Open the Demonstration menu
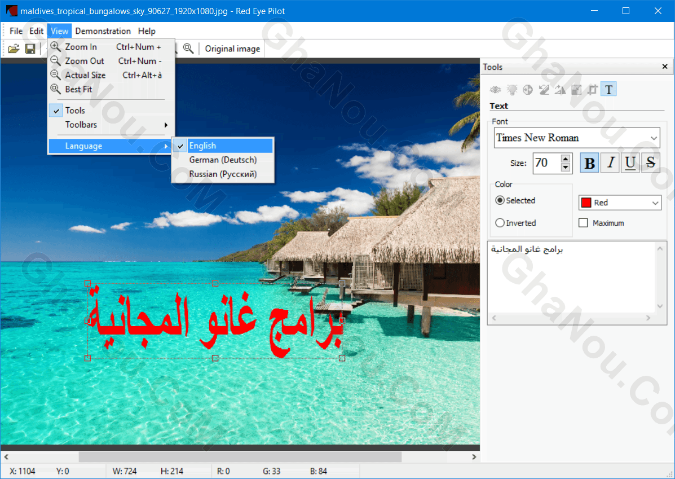 tap(103, 31)
